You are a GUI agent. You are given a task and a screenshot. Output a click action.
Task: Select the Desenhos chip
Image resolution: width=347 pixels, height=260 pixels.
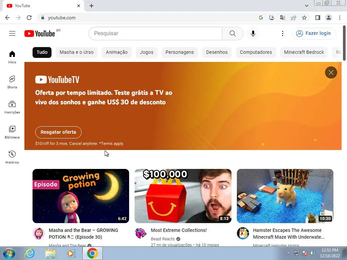point(217,52)
